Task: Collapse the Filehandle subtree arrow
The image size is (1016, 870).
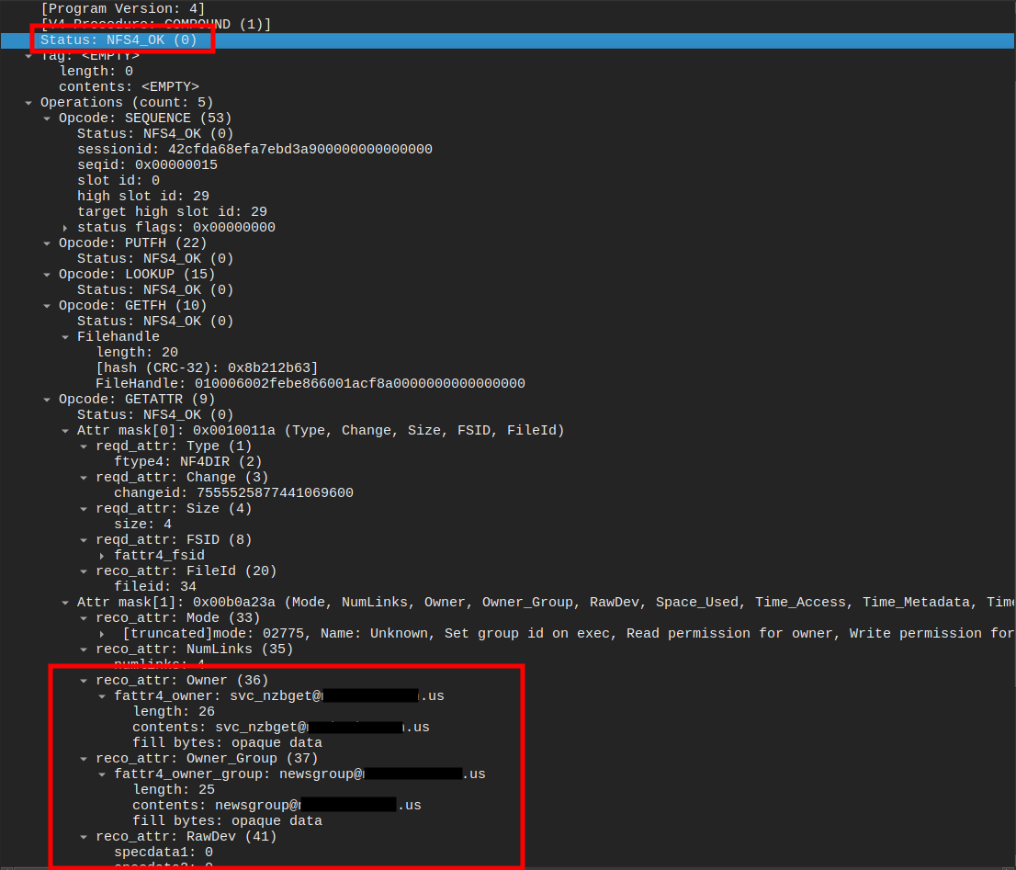Action: click(x=66, y=337)
